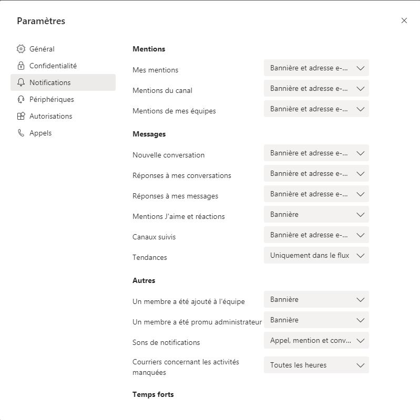Close the Paramètres dialog with the X
The image size is (420, 420).
pyautogui.click(x=404, y=20)
